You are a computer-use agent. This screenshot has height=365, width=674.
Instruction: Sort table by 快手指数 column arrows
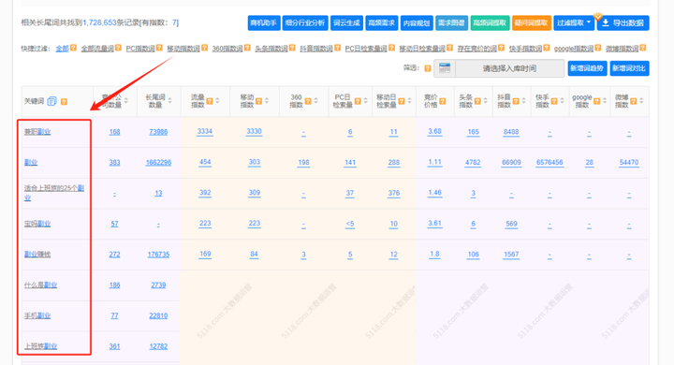(x=563, y=100)
